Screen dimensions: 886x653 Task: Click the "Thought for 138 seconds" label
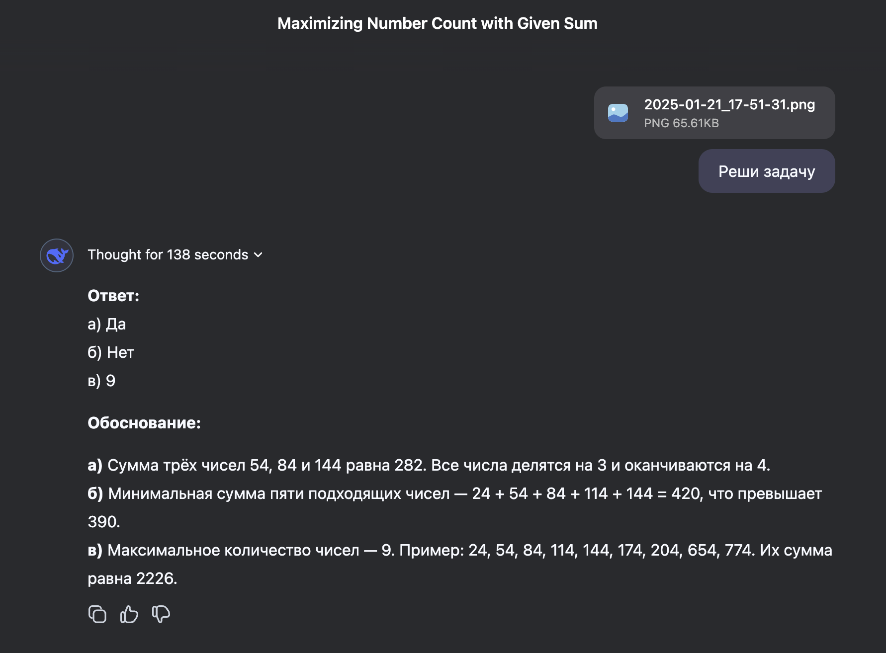point(168,255)
